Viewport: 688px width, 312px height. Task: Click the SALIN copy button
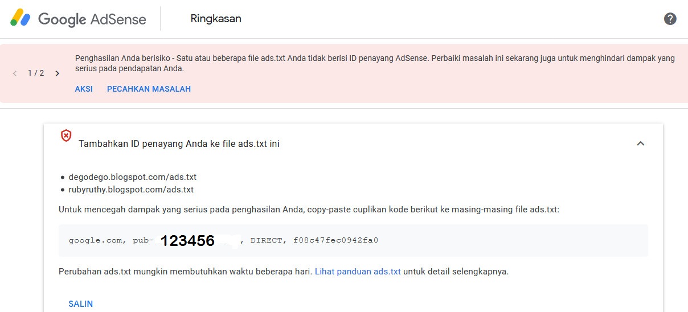(x=81, y=304)
